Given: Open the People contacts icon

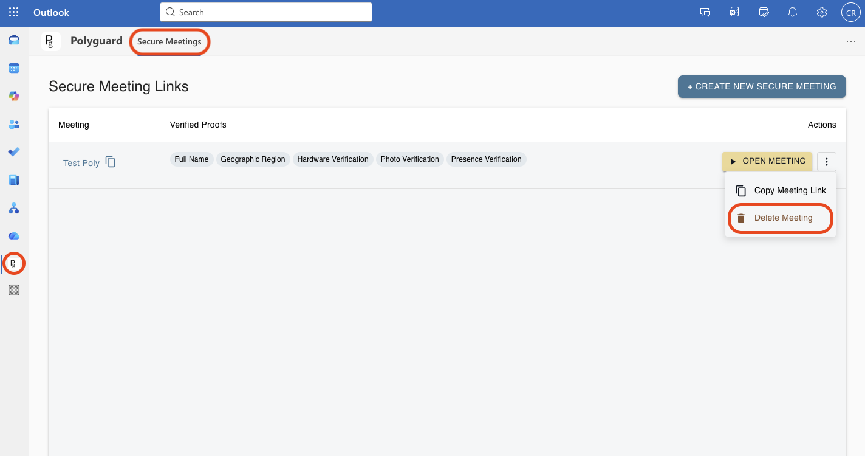Looking at the screenshot, I should click(14, 124).
